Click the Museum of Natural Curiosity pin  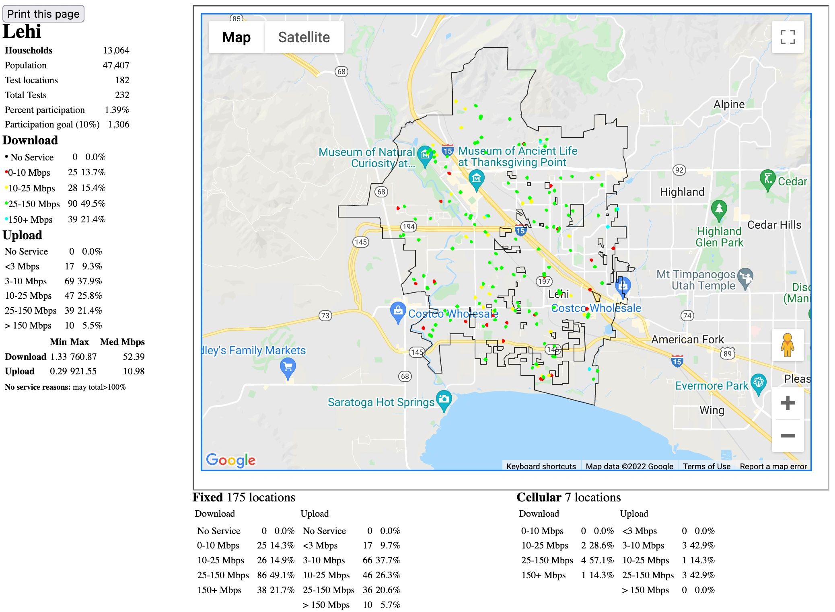(x=425, y=153)
